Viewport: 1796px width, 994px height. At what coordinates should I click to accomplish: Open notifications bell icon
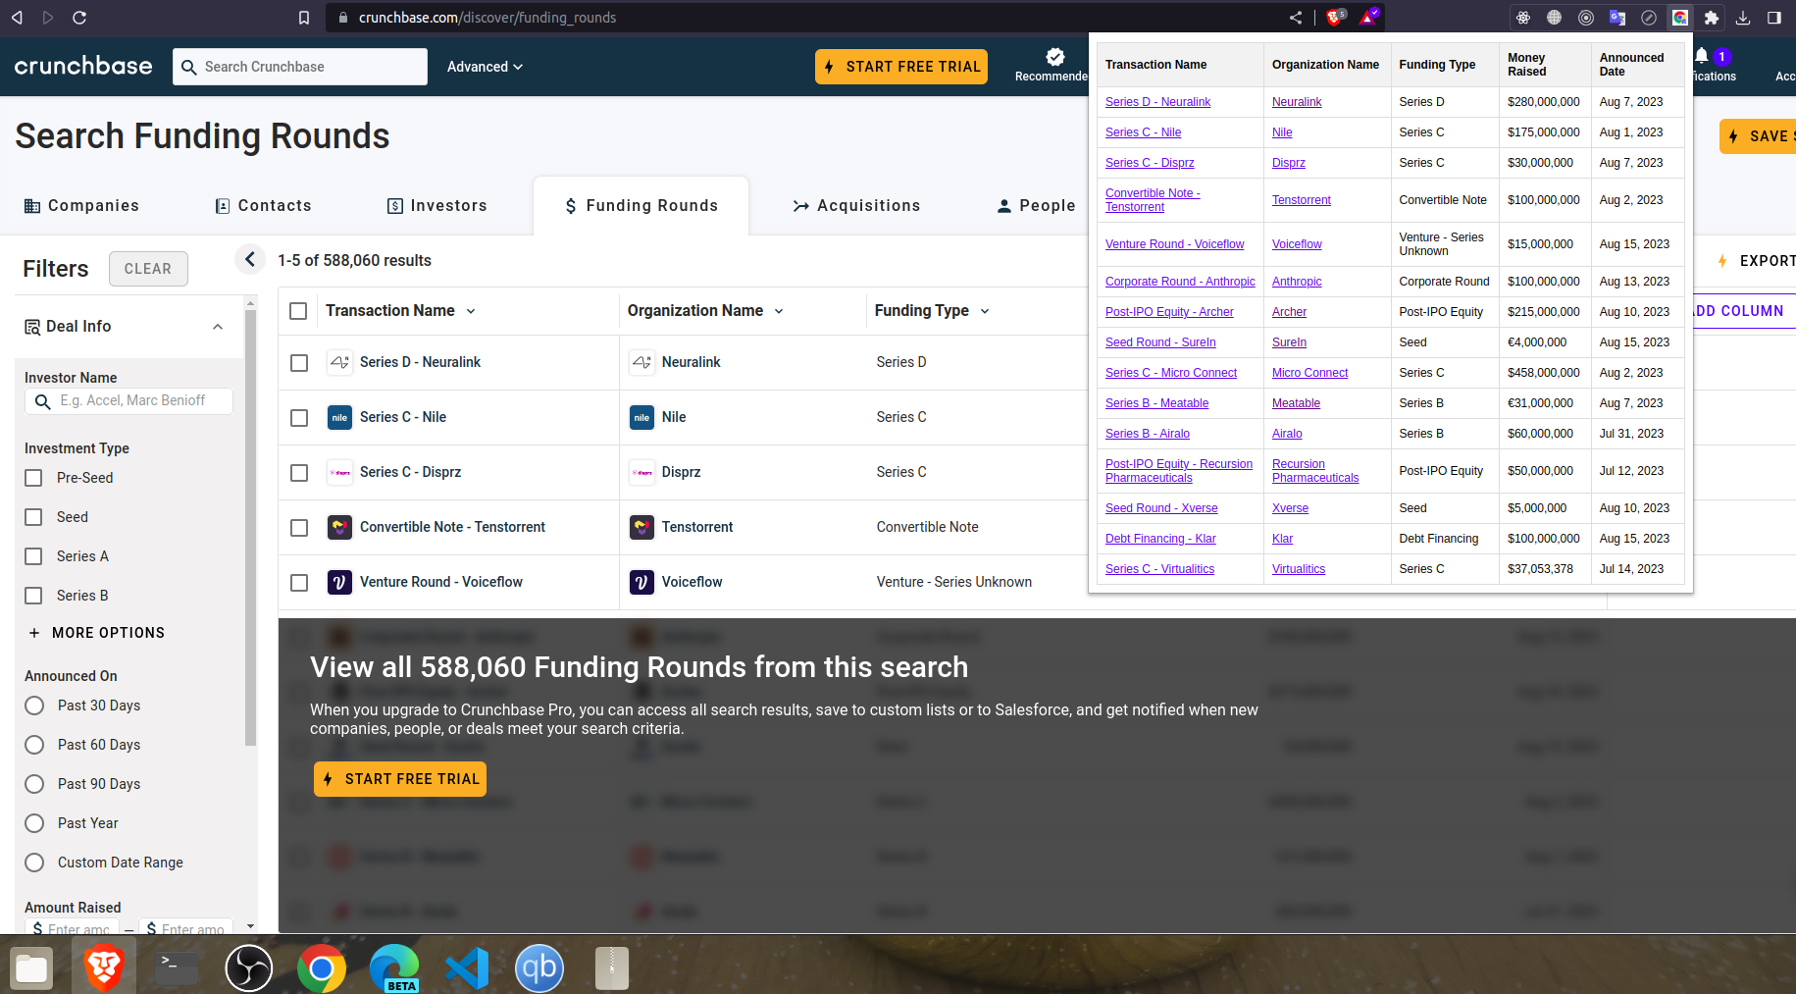pos(1702,55)
